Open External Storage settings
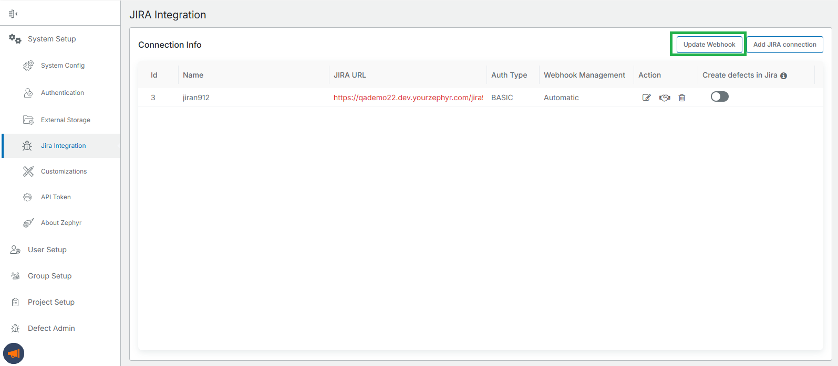This screenshot has height=366, width=838. (x=65, y=120)
